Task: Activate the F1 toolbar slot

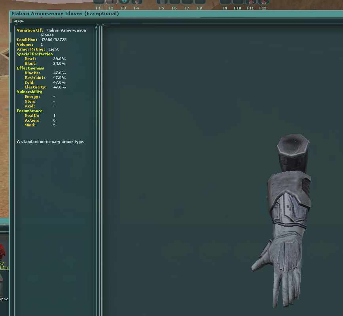Action: (x=99, y=2)
